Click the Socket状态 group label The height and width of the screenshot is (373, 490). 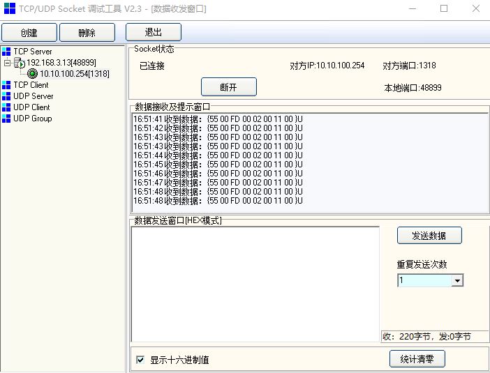pos(154,49)
